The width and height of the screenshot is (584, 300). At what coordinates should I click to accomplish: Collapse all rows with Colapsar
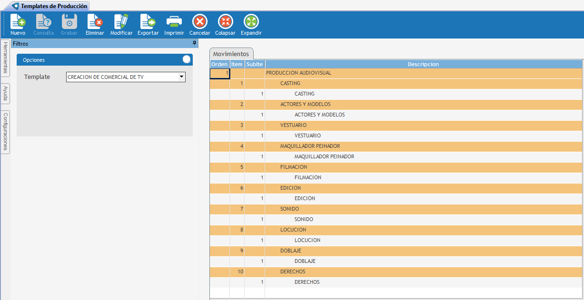pyautogui.click(x=225, y=22)
